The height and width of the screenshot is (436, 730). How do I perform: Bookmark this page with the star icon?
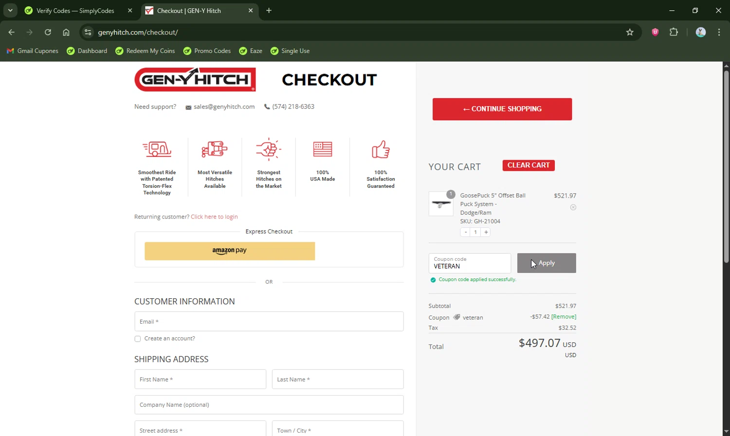630,32
